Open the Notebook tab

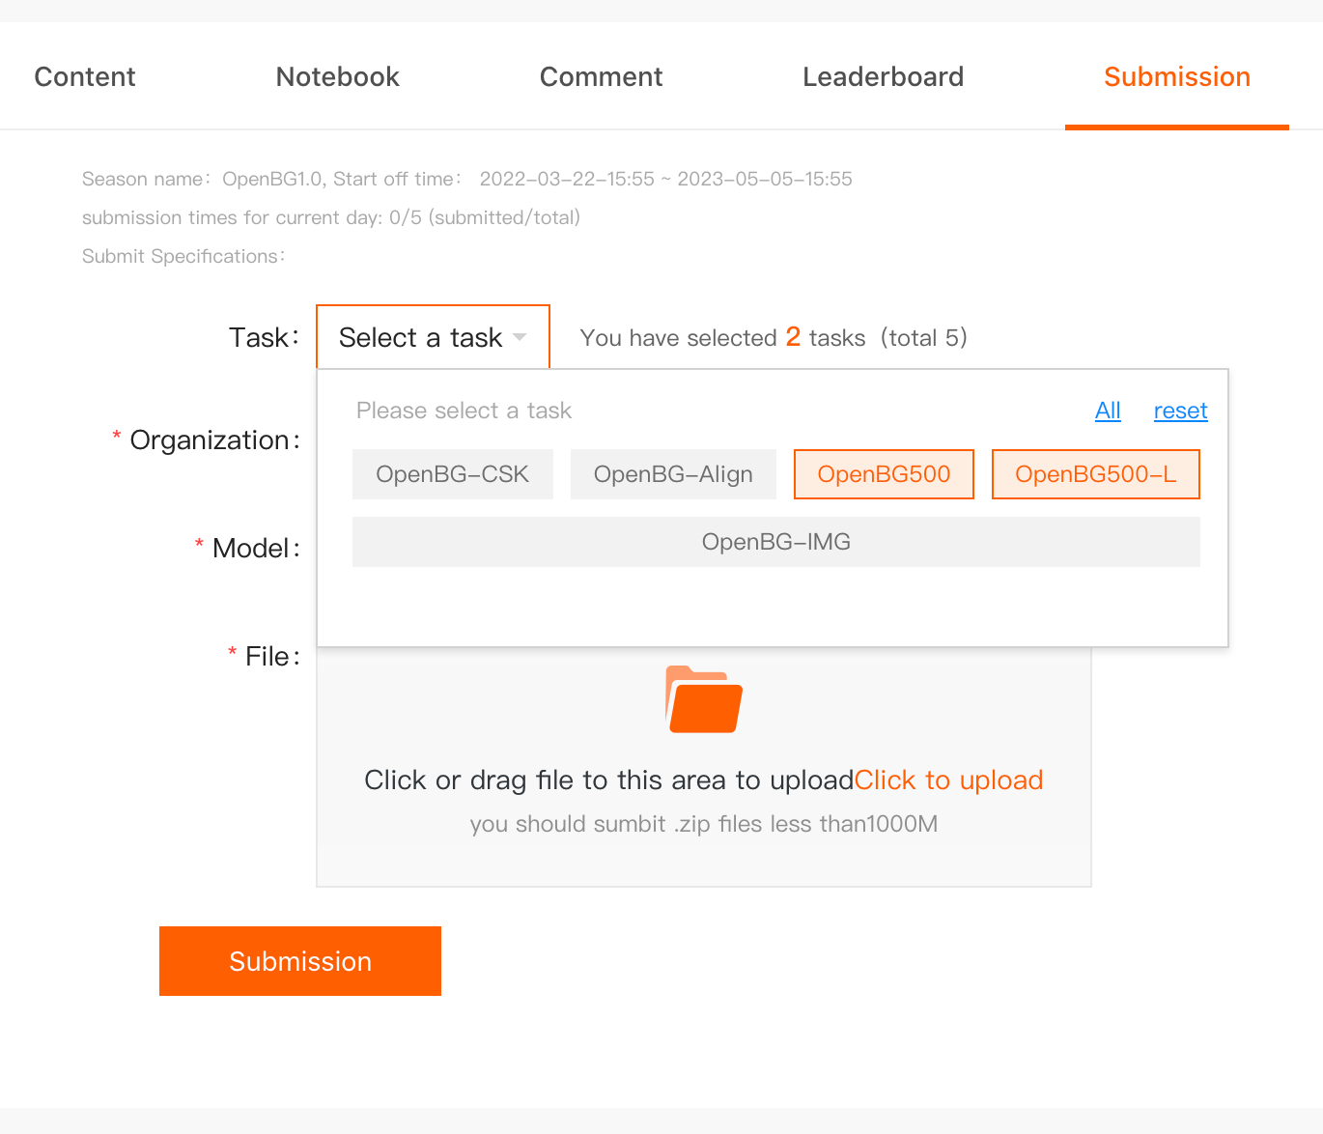coord(337,77)
